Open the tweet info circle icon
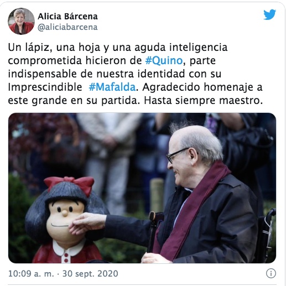This screenshot has height=286, width=286. (271, 273)
